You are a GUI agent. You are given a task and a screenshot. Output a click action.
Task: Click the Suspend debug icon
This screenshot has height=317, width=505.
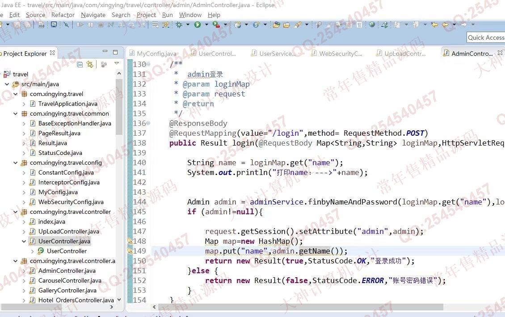point(91,25)
